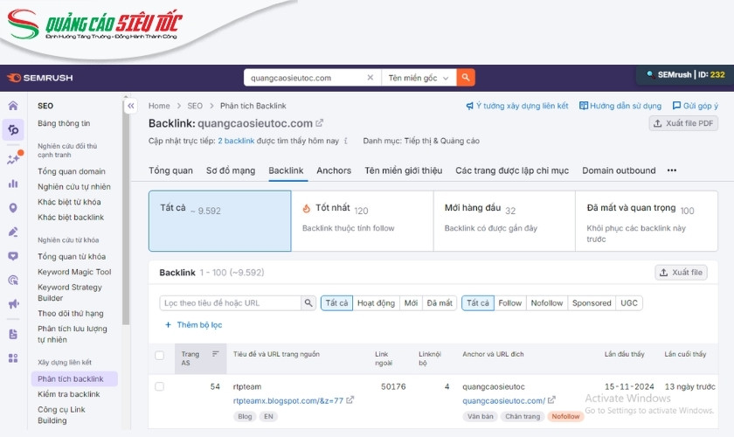Select the 'Nofollow' link type filter
Image resolution: width=734 pixels, height=437 pixels.
[547, 303]
